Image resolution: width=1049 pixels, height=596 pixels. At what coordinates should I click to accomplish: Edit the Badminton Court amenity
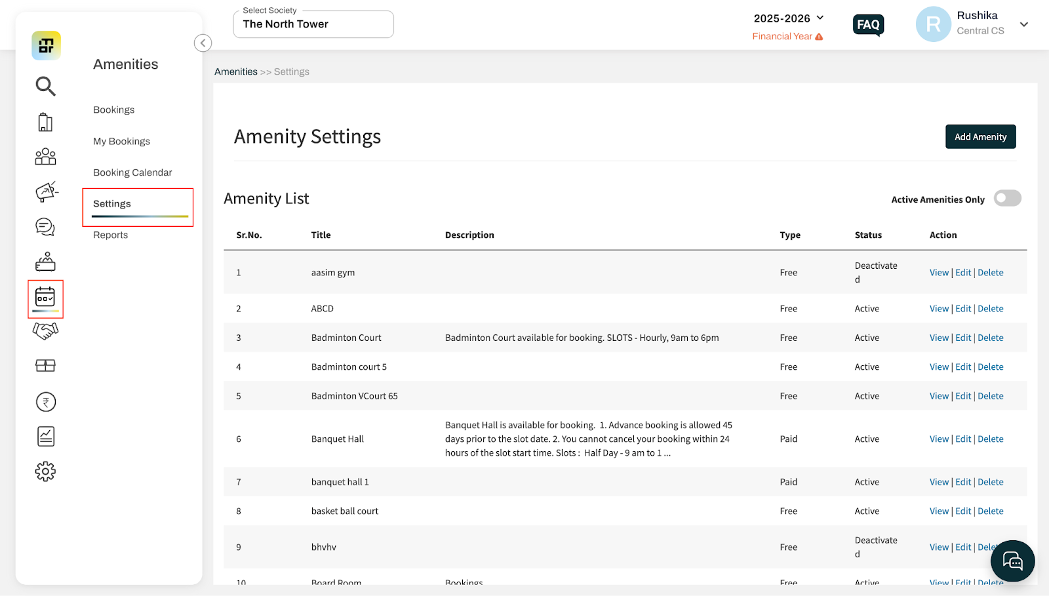click(x=963, y=338)
